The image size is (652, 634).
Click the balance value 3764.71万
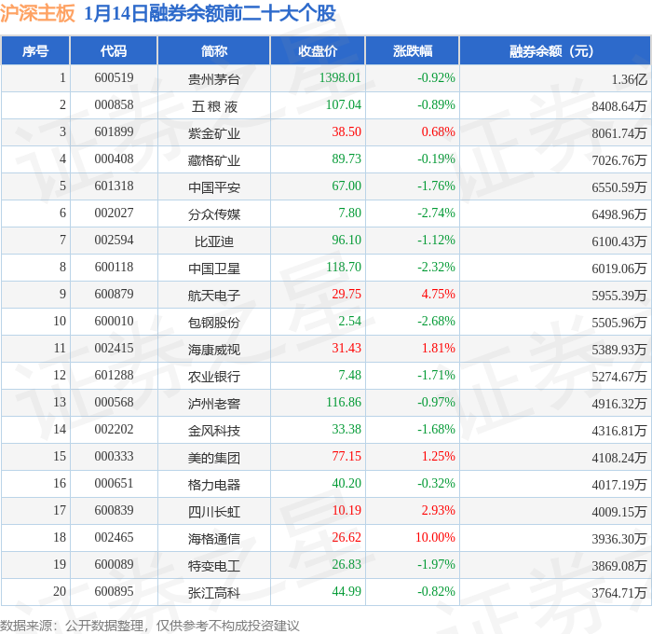[619, 593]
